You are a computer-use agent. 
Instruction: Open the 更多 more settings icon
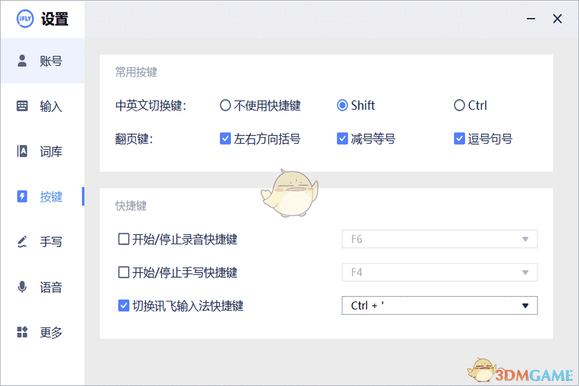click(22, 332)
